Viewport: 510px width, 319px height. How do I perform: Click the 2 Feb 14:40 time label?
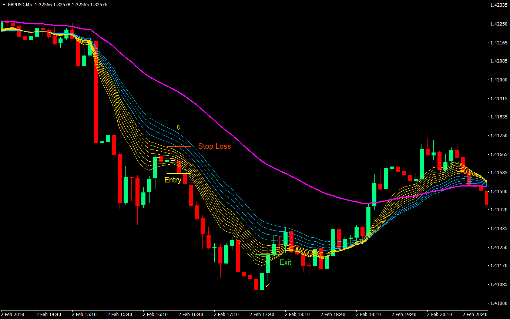pyautogui.click(x=49, y=315)
